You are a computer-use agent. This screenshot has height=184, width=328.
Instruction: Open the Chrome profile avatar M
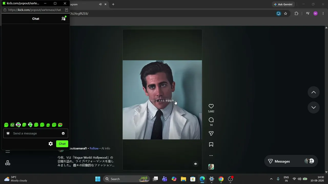click(x=315, y=14)
